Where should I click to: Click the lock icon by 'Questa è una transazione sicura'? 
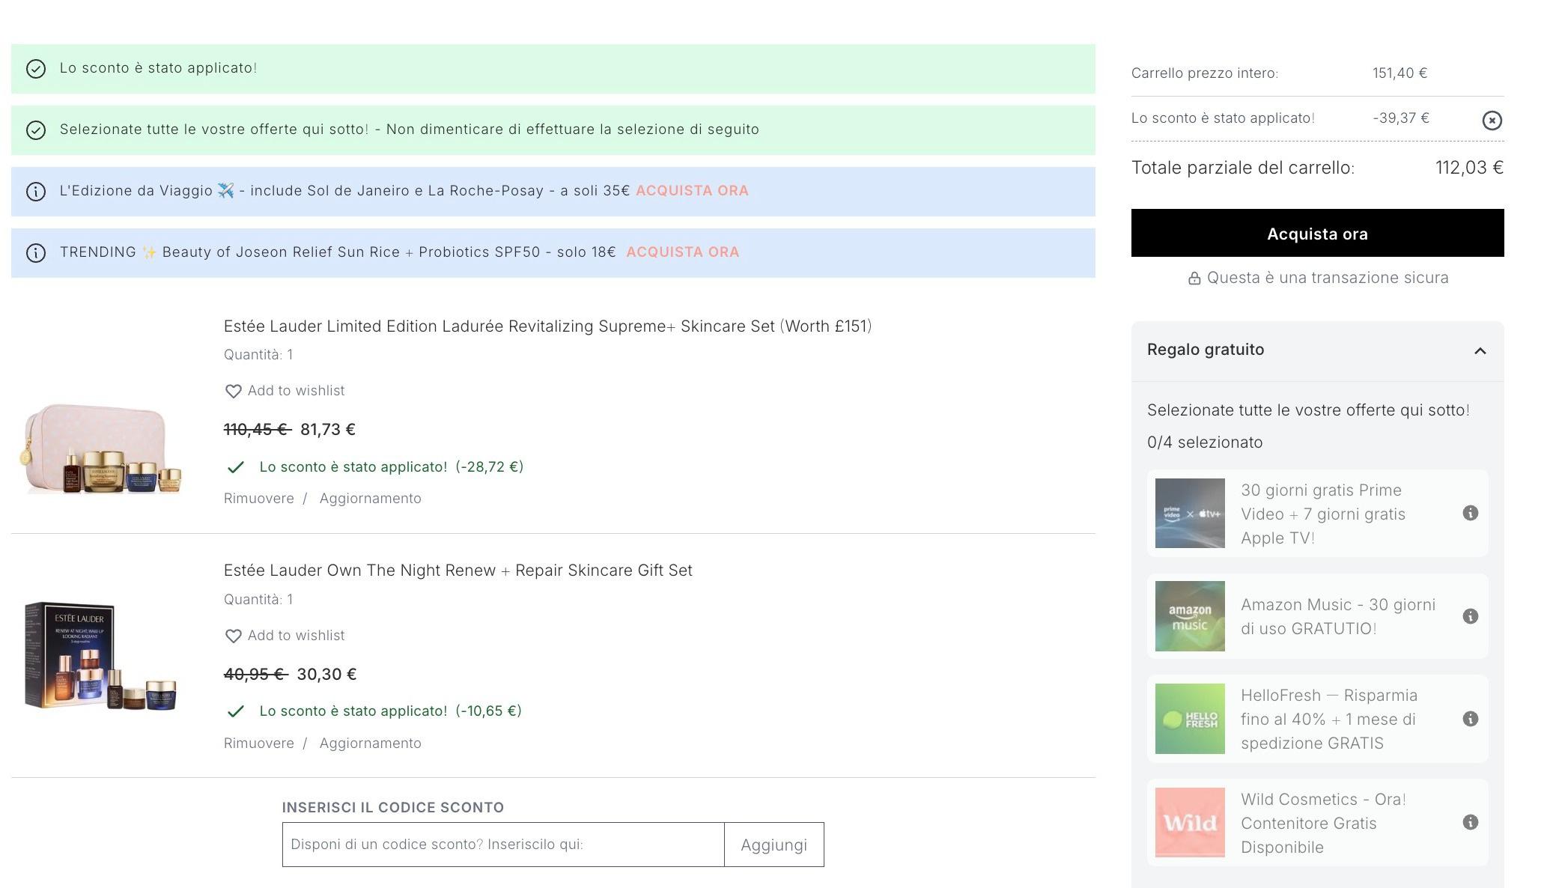pos(1194,279)
